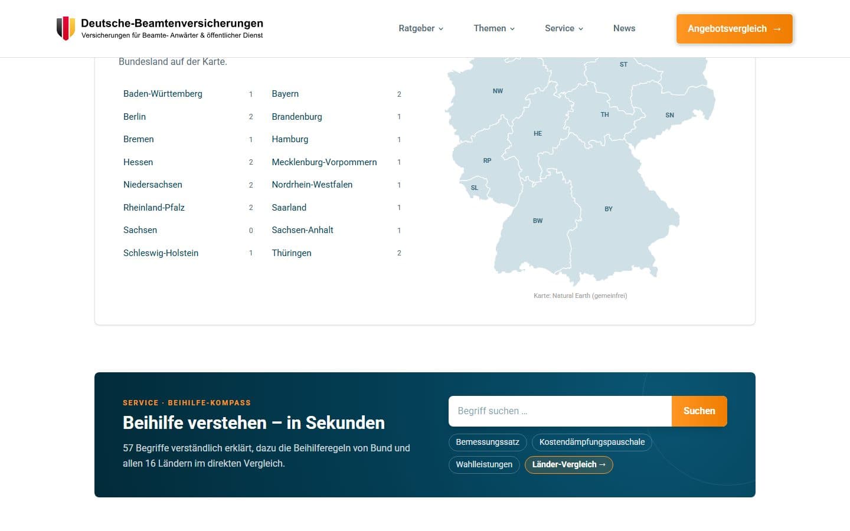This screenshot has height=531, width=850.
Task: Select the SN region on the map
Action: 669,115
